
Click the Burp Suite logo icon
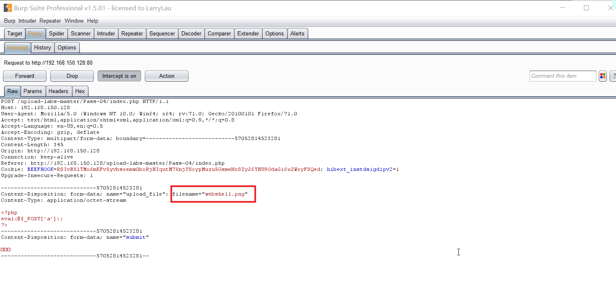coord(7,8)
